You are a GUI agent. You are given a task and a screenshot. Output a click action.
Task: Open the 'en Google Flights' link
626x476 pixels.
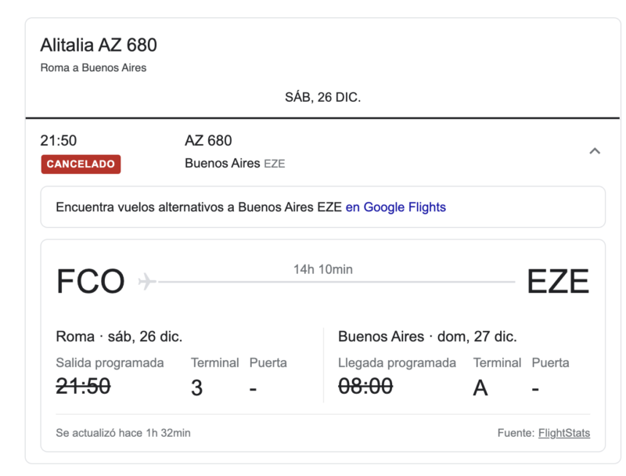click(396, 207)
